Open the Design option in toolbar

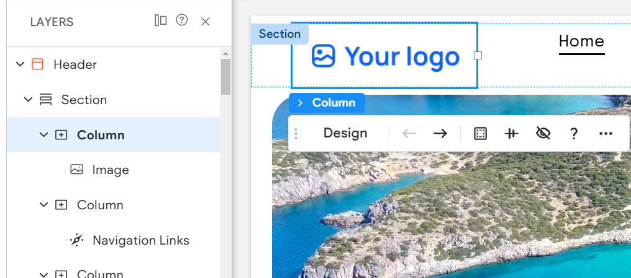pos(345,133)
